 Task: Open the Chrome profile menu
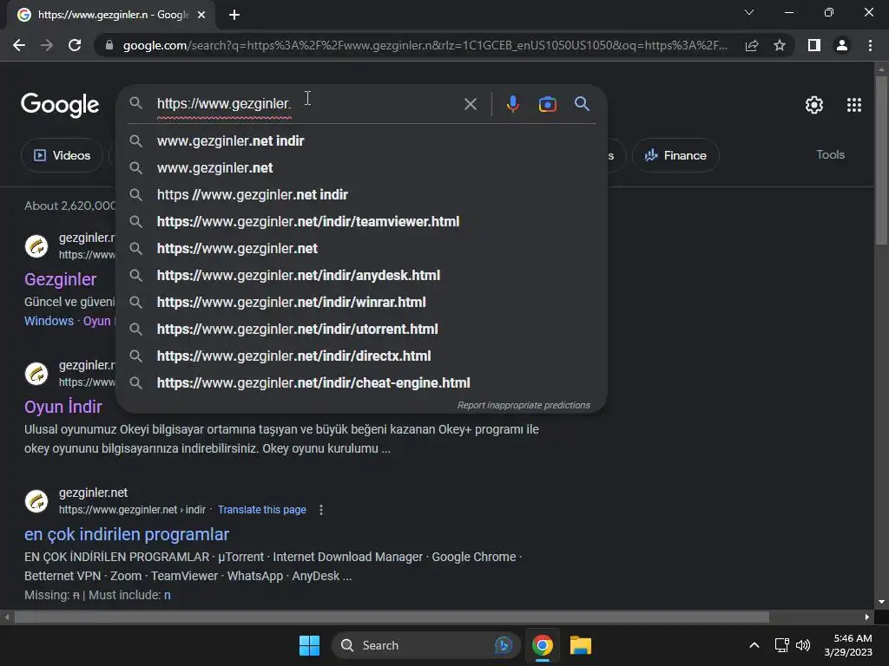coord(842,45)
